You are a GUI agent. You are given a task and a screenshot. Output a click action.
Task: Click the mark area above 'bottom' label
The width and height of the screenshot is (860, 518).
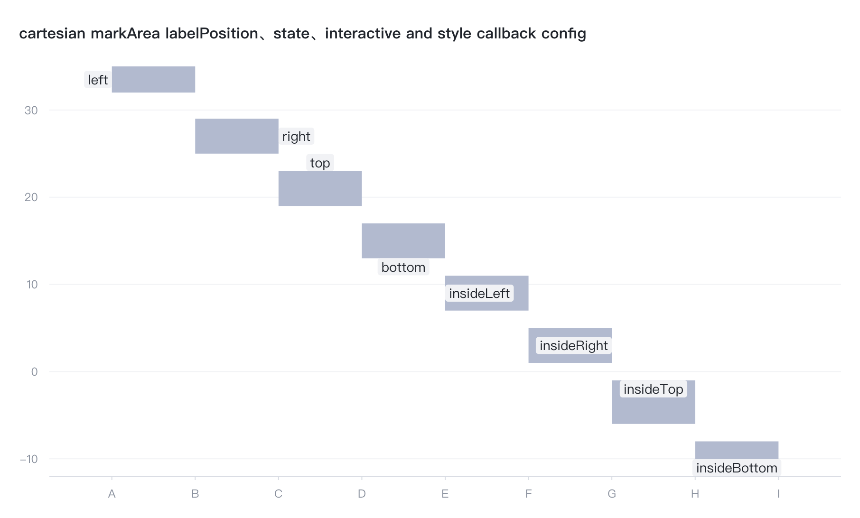tap(403, 240)
